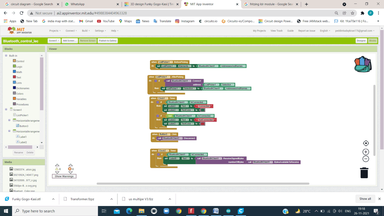Image resolution: width=384 pixels, height=216 pixels.
Task: Open File Explorer from the taskbar
Action: (142, 211)
